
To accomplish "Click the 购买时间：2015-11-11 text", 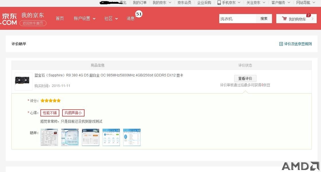I will coord(52,86).
